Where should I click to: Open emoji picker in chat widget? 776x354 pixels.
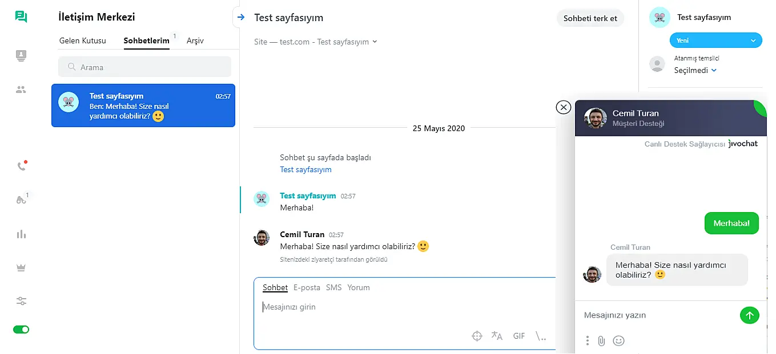coord(618,341)
